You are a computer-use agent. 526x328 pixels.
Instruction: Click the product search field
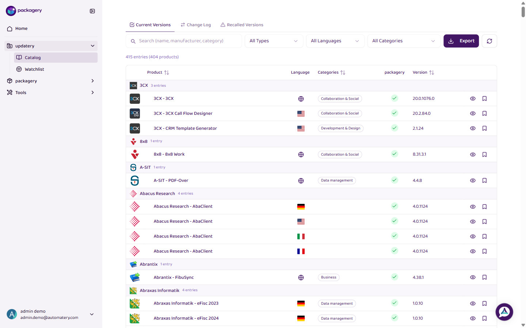(184, 41)
